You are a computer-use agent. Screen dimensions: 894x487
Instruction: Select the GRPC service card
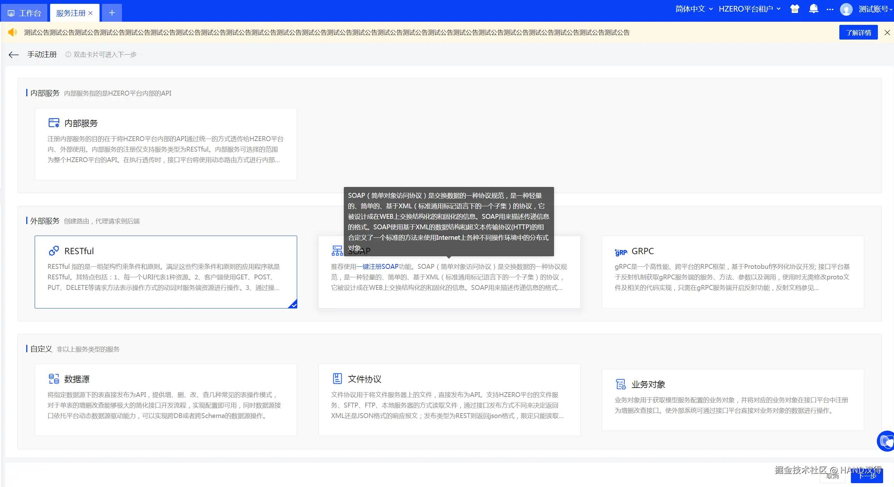(x=732, y=272)
